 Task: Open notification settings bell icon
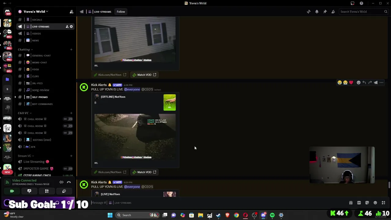pos(317,12)
